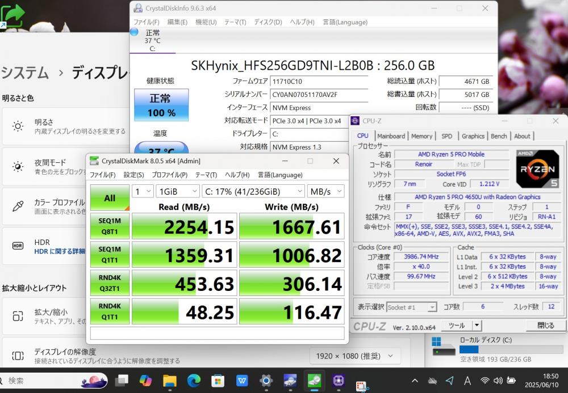
Task: Open CrystalDiskInfo ディスク(D) menu
Action: pos(268,22)
